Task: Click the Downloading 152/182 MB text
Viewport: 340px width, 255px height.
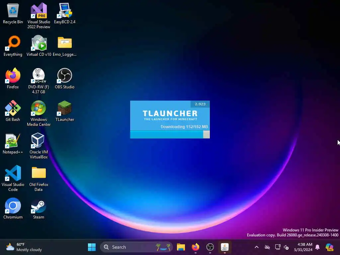Action: pos(184,127)
